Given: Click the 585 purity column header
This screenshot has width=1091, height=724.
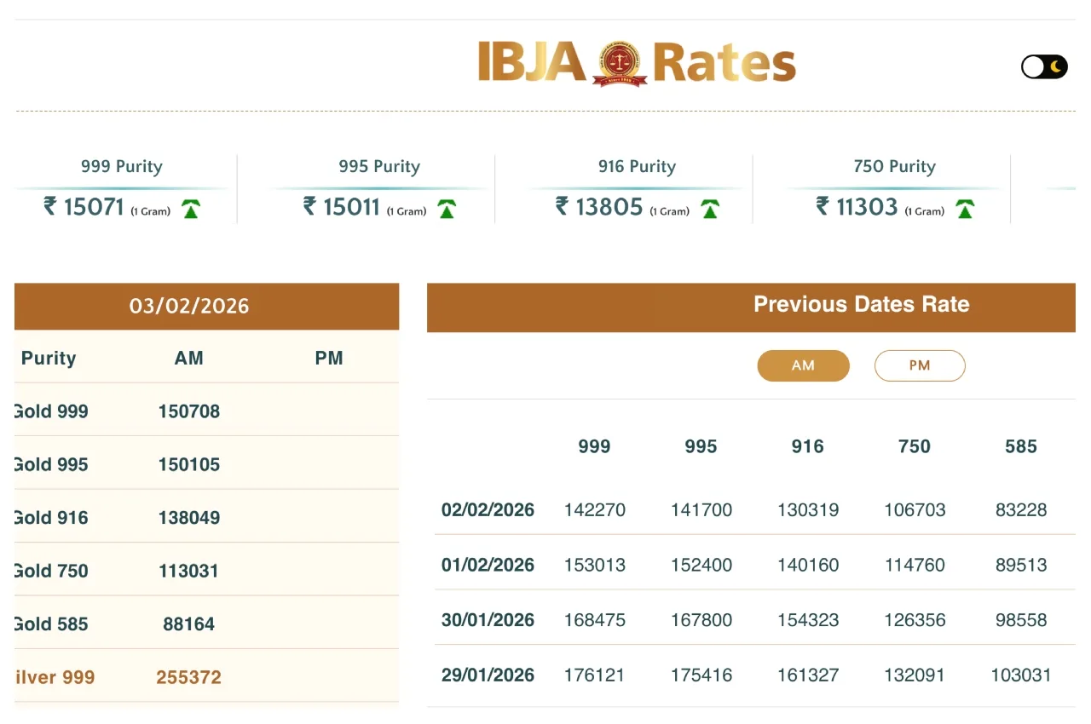Looking at the screenshot, I should tap(1020, 446).
